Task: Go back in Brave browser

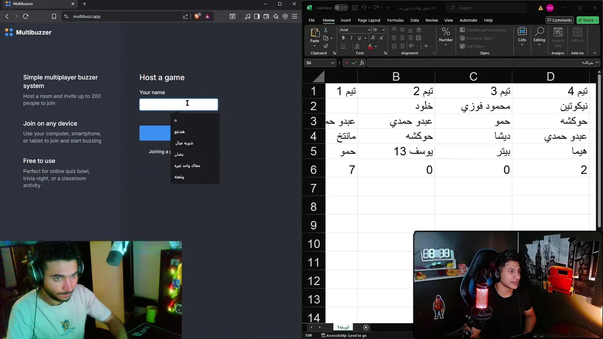Action: tap(7, 16)
